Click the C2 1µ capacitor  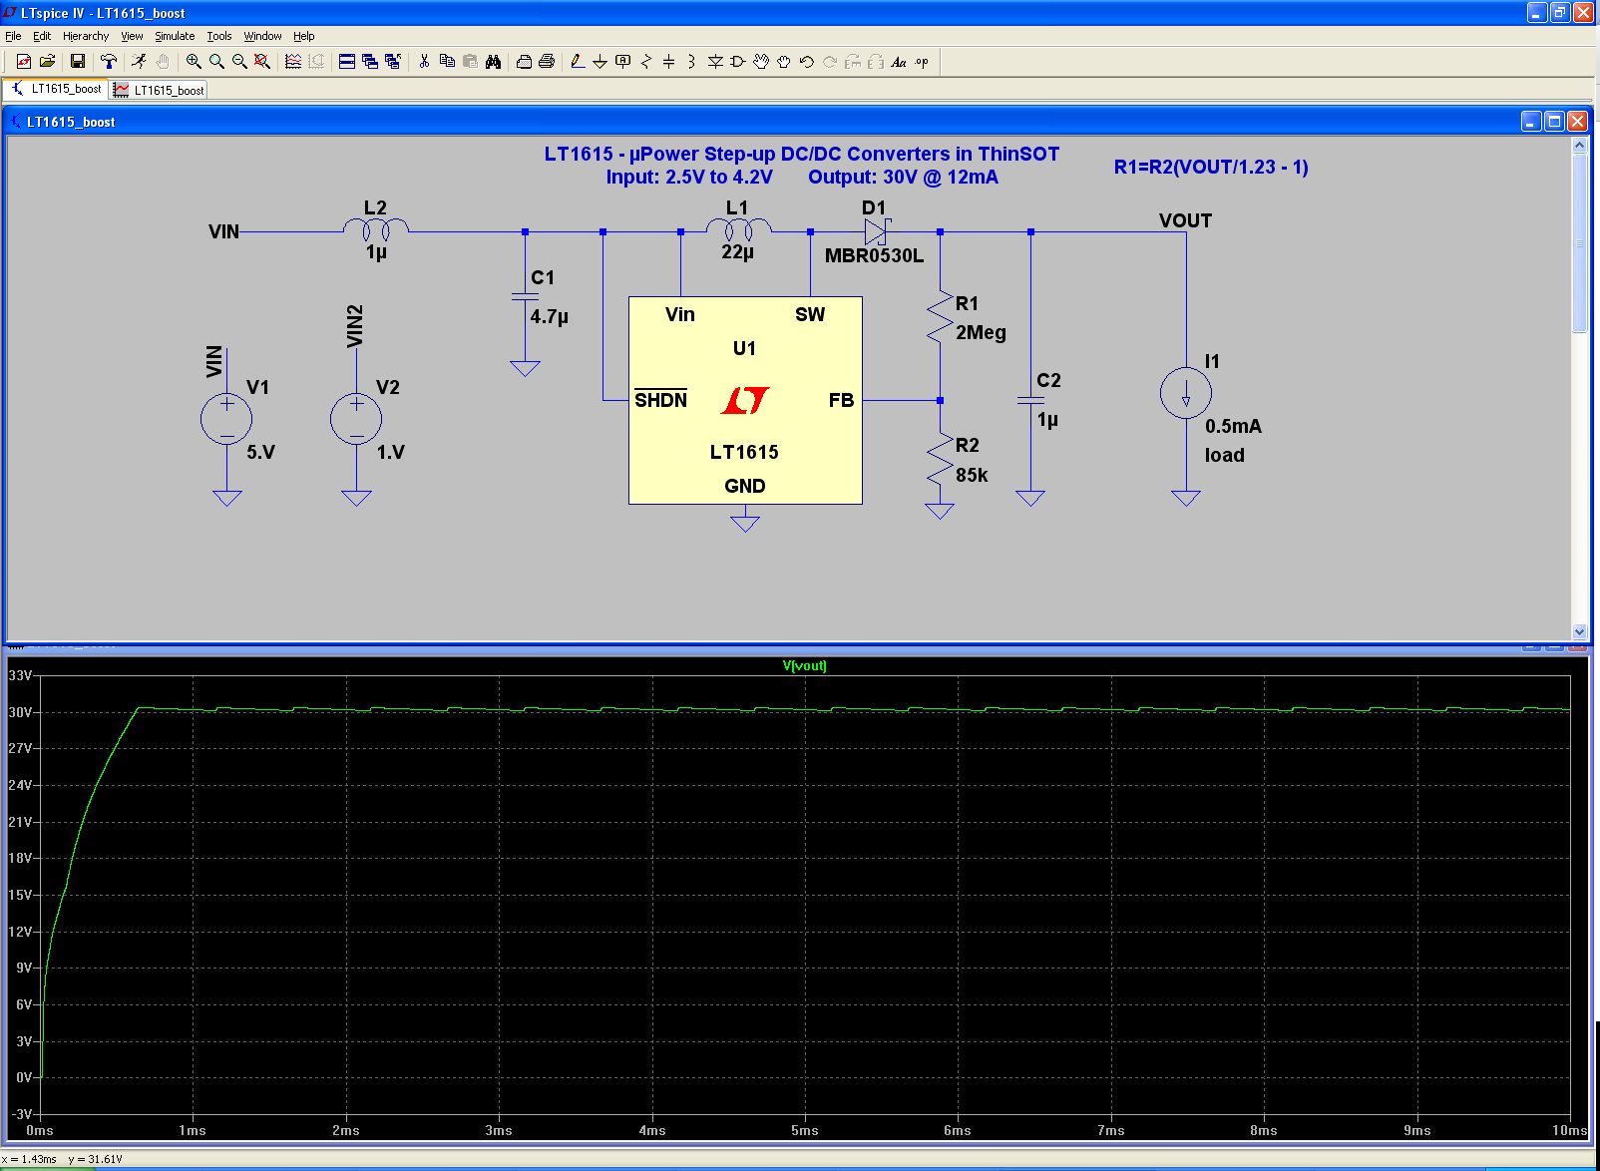click(1030, 400)
